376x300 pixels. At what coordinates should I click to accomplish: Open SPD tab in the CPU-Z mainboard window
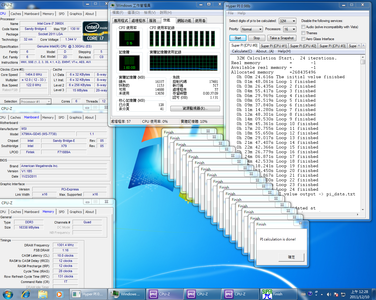tap(61, 117)
